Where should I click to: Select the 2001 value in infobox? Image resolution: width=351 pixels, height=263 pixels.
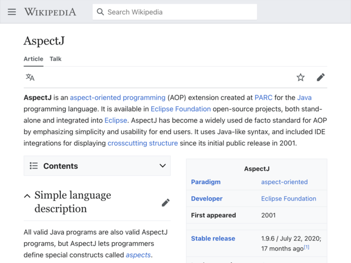pos(268,215)
